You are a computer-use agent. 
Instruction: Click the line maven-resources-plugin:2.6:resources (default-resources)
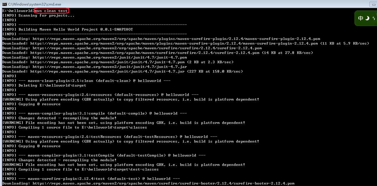100,95
